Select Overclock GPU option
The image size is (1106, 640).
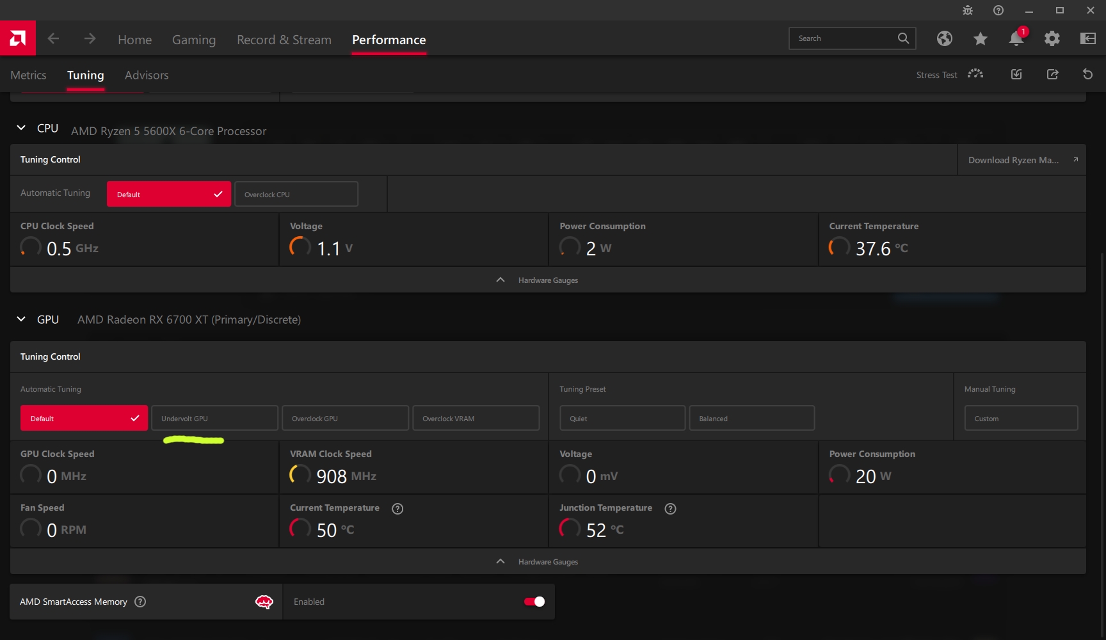pos(346,418)
